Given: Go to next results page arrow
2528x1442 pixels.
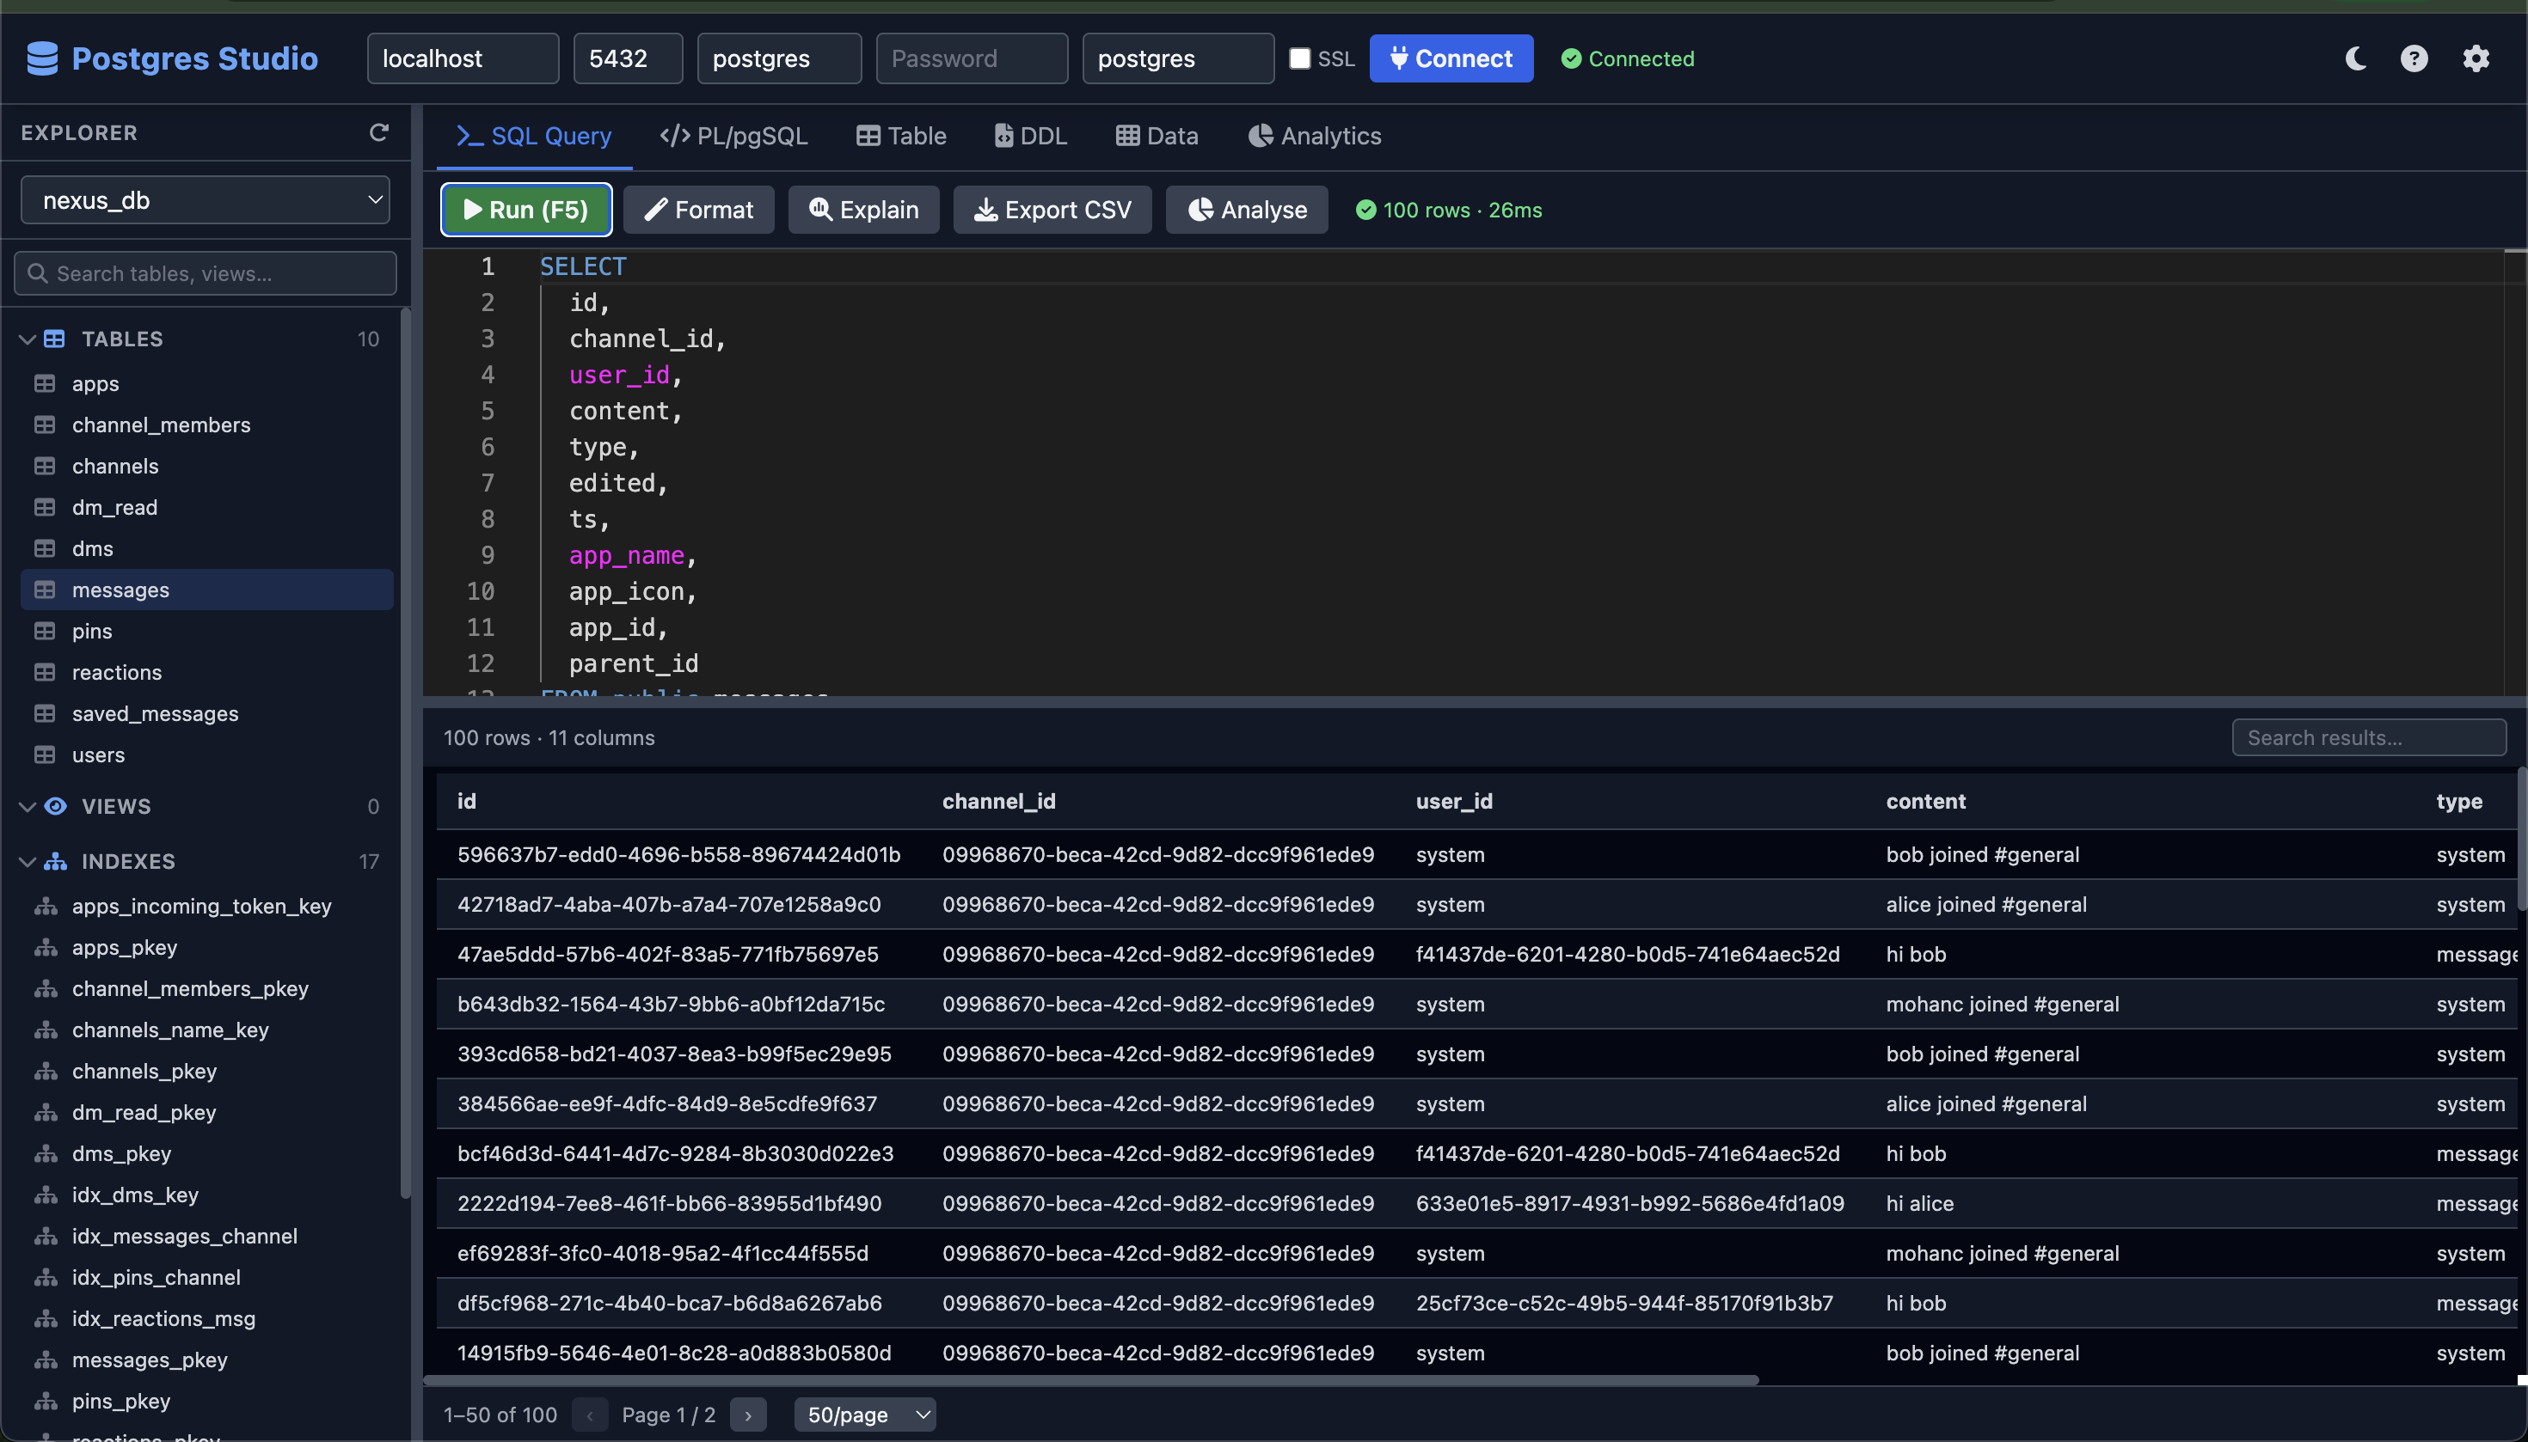Looking at the screenshot, I should pos(748,1415).
